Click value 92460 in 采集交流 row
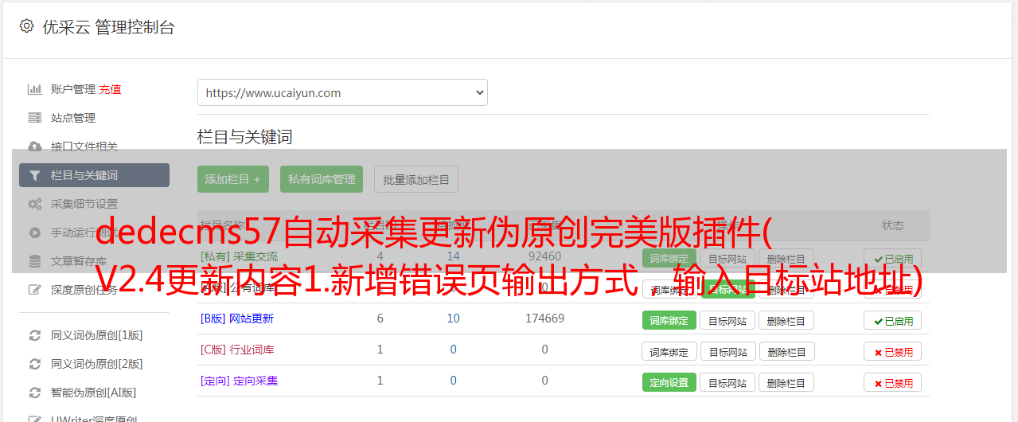This screenshot has width=1018, height=422. click(544, 256)
